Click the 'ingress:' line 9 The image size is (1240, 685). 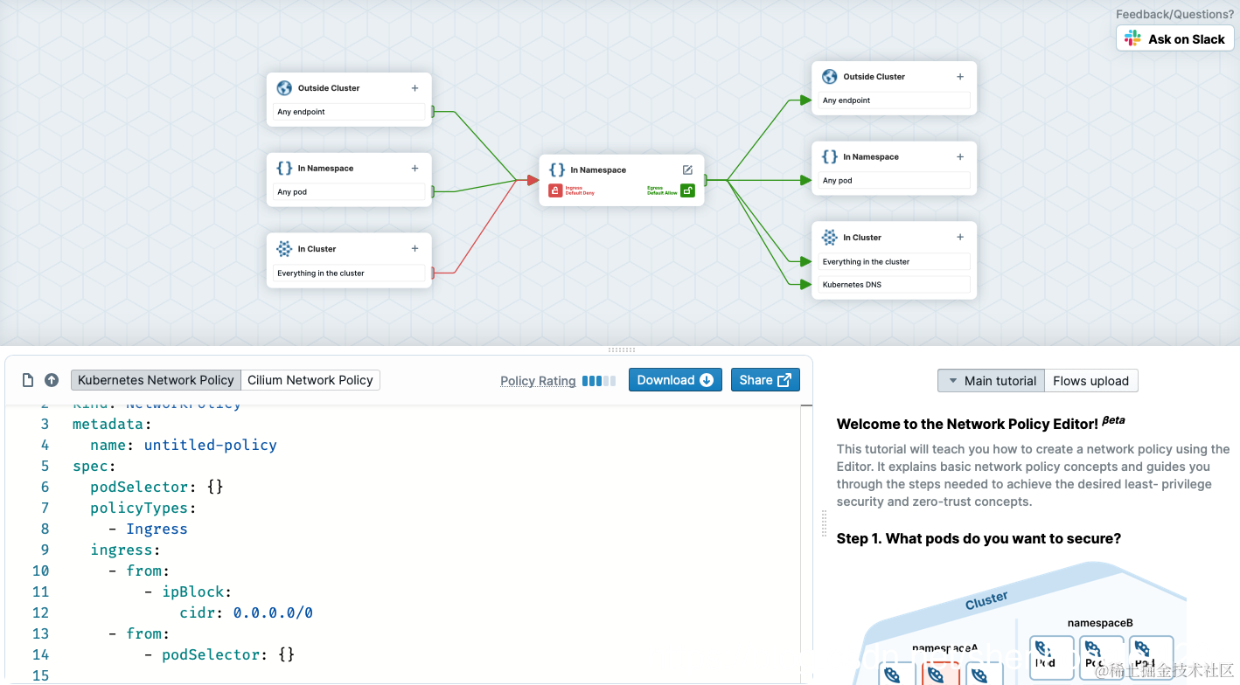(125, 550)
